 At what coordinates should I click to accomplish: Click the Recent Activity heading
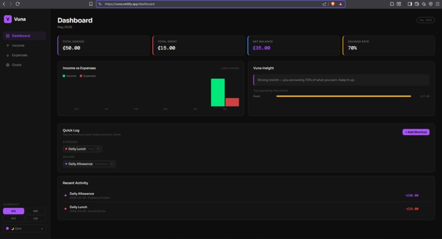click(x=75, y=183)
